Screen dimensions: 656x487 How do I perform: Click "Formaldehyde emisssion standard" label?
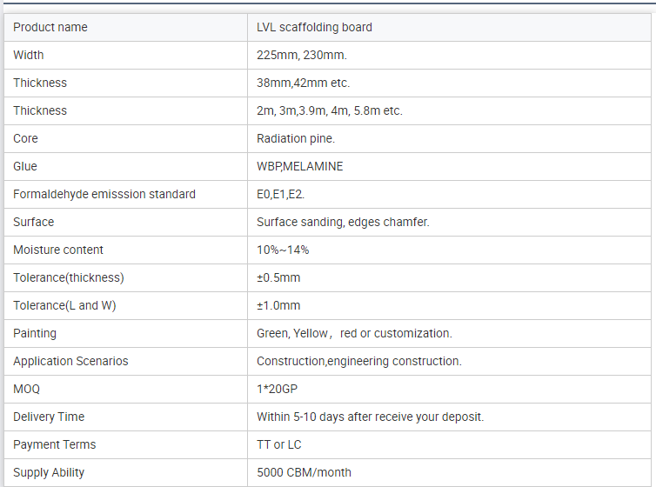pos(104,194)
